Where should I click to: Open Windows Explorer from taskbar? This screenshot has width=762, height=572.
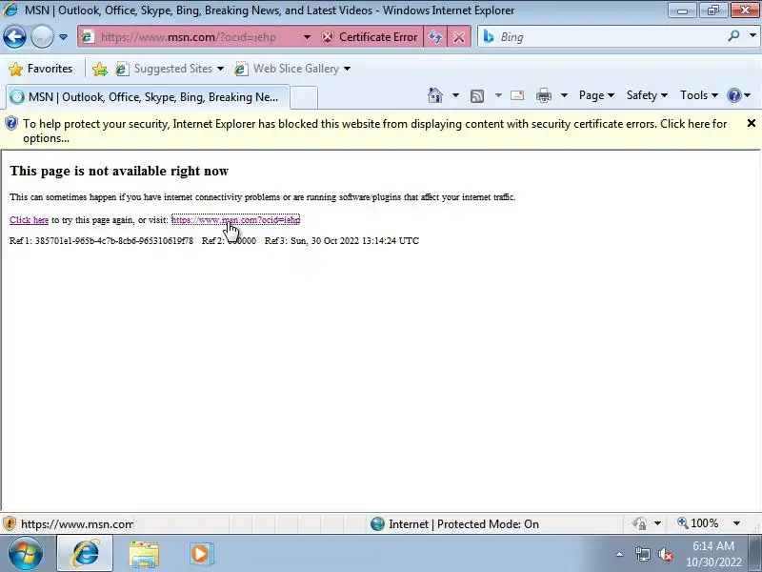(x=144, y=554)
